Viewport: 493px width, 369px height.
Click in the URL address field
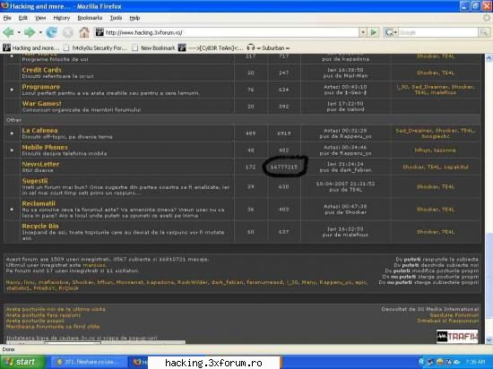[231, 32]
